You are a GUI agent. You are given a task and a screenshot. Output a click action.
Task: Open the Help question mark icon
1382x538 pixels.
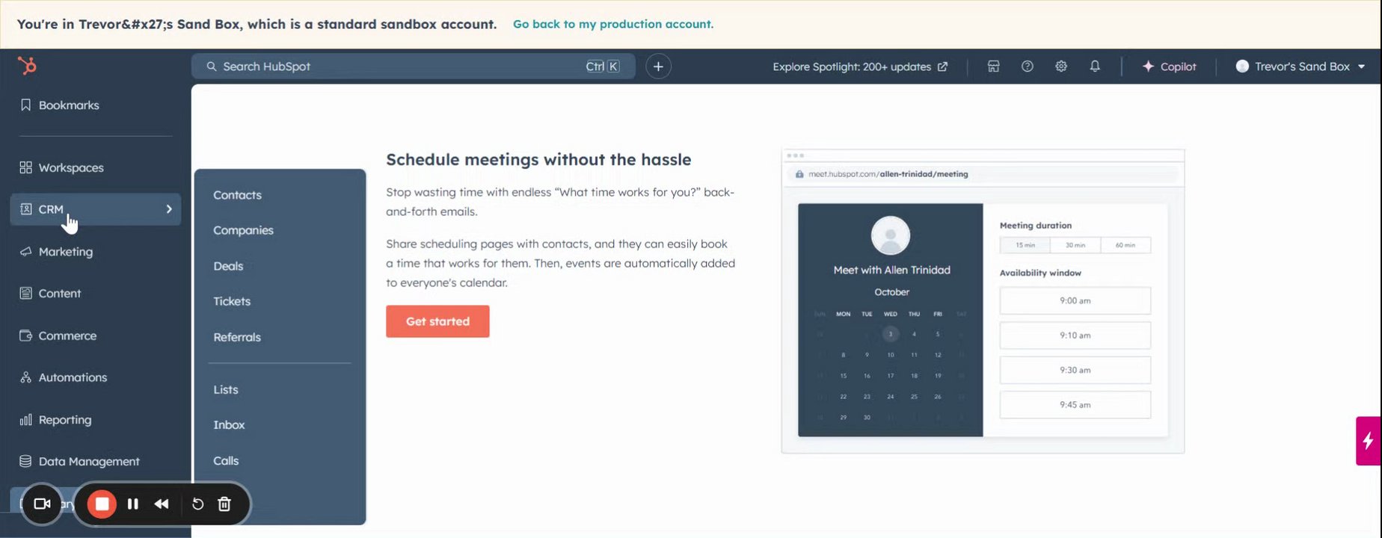pos(1028,67)
